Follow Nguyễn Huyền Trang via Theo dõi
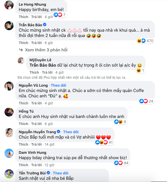 pos(71,132)
